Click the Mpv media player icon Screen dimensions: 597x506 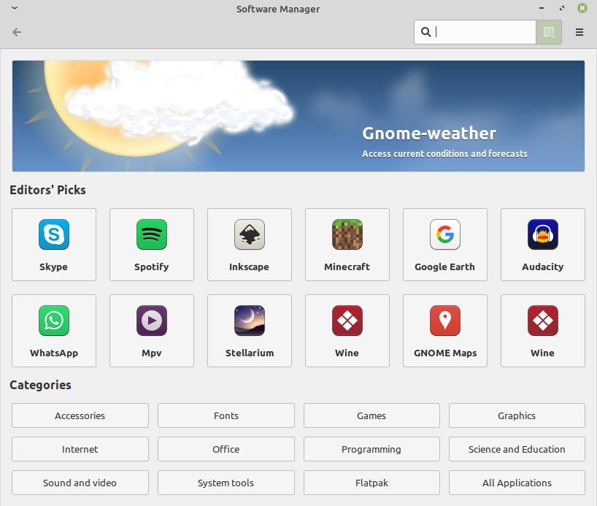point(152,321)
